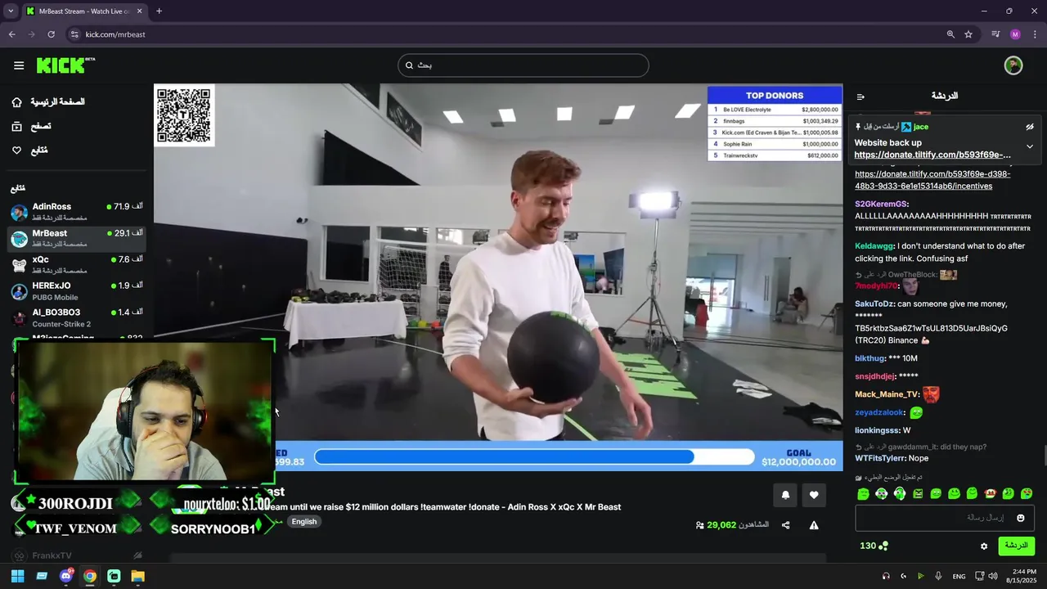Open File Explorer from the taskbar
The image size is (1047, 589).
[137, 576]
